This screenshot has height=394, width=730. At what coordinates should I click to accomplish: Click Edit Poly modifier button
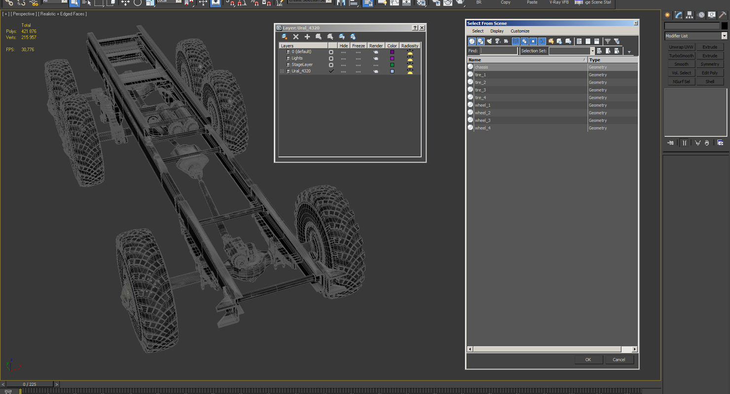pyautogui.click(x=710, y=73)
